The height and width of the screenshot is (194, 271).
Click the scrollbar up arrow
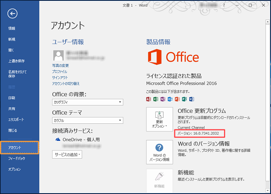[268, 22]
